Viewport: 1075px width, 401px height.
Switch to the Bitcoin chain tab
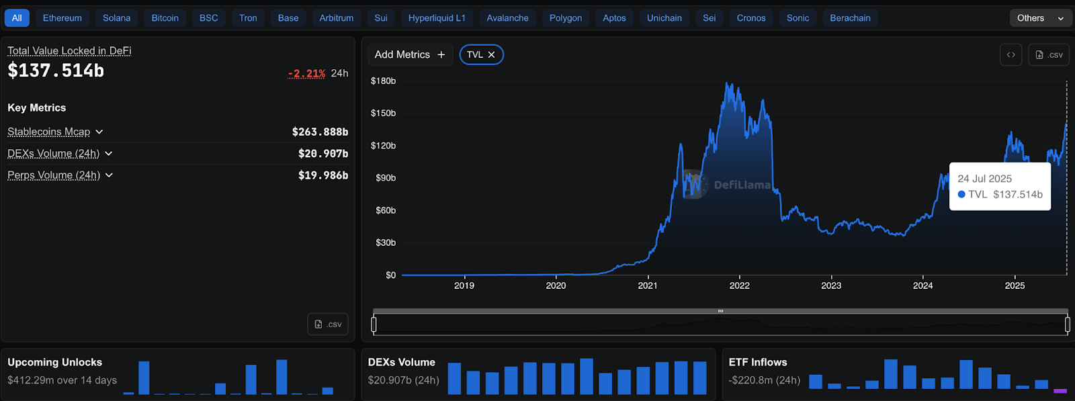[x=165, y=18]
